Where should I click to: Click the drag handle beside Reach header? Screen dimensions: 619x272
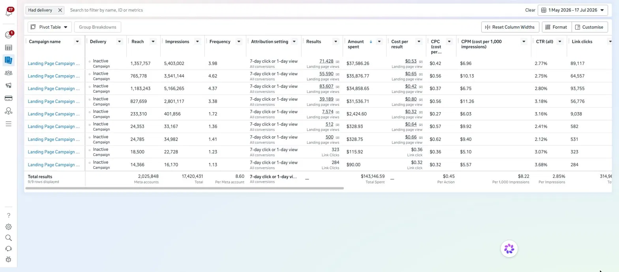(x=129, y=42)
